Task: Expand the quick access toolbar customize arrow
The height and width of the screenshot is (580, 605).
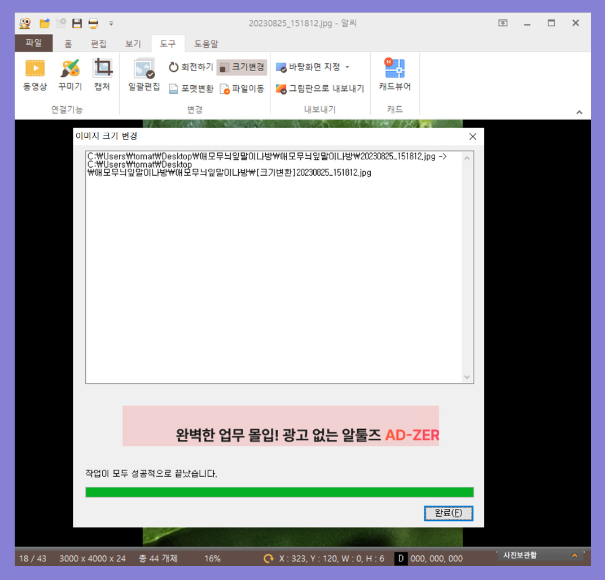Action: click(111, 24)
